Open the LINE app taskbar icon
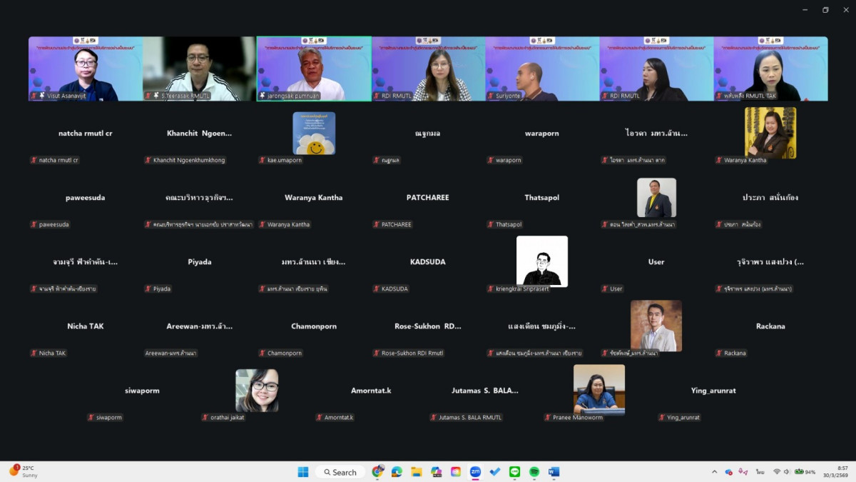This screenshot has width=856, height=482. tap(514, 472)
